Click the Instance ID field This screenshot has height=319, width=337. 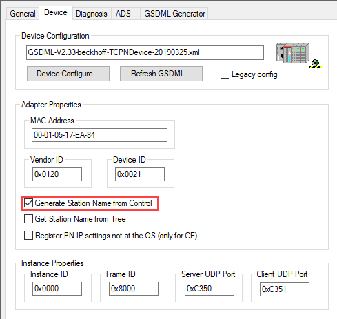pos(57,289)
